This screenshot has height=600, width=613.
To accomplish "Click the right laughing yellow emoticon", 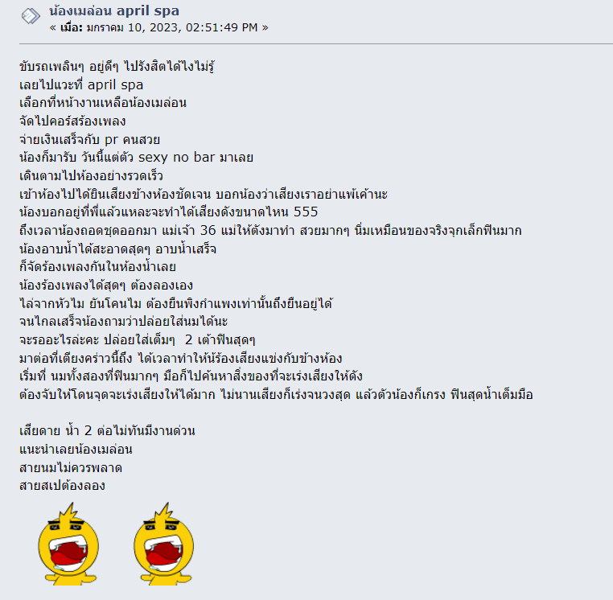I will pos(164,545).
